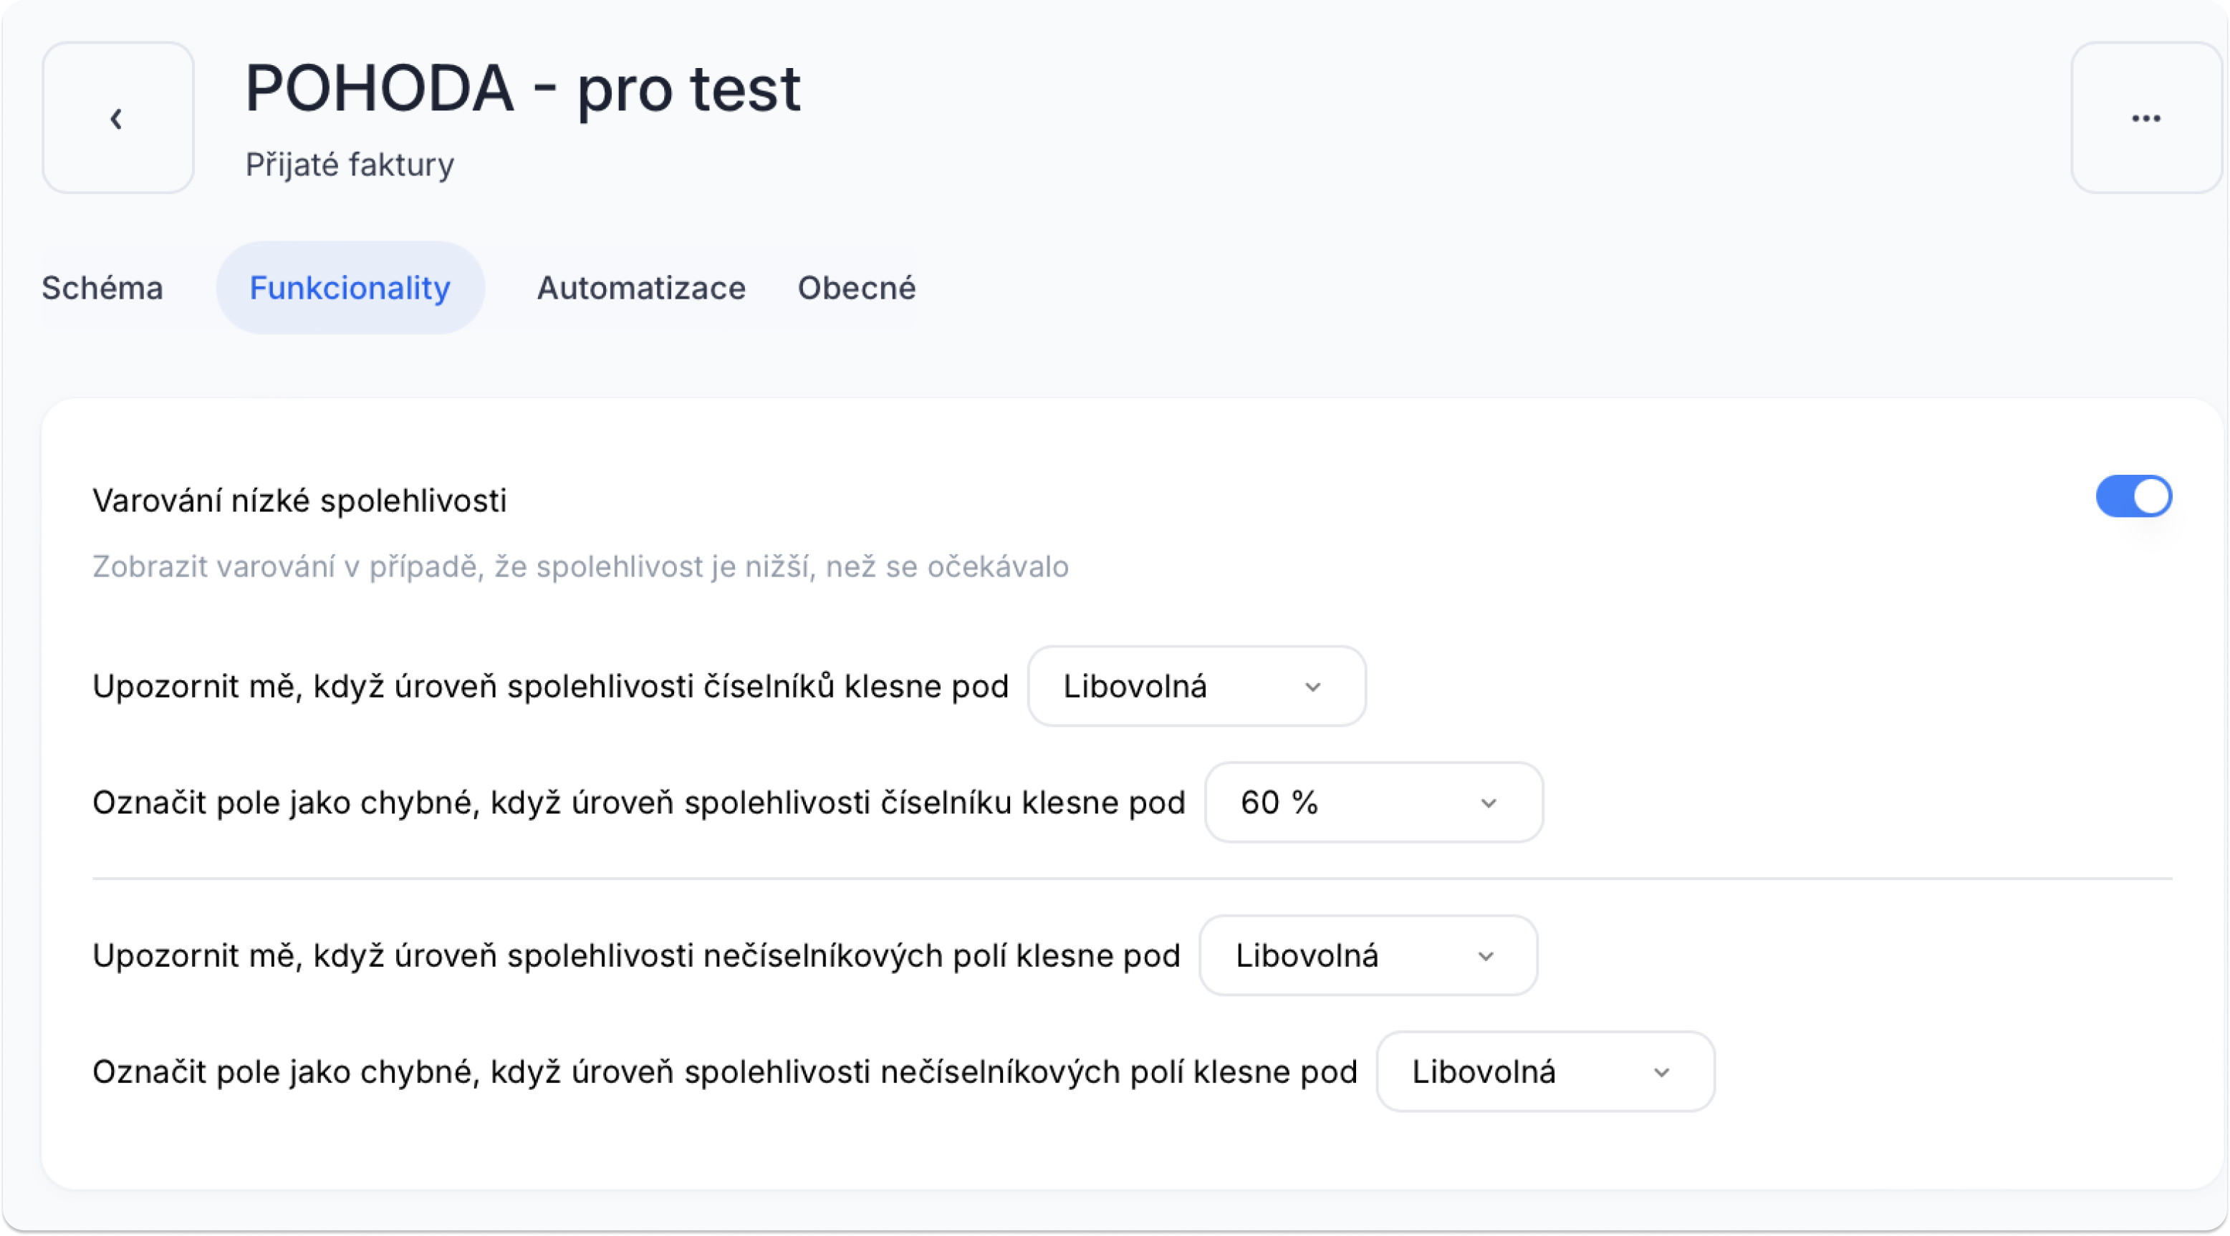Open the 60 % threshold dropdown

[x=1373, y=802]
